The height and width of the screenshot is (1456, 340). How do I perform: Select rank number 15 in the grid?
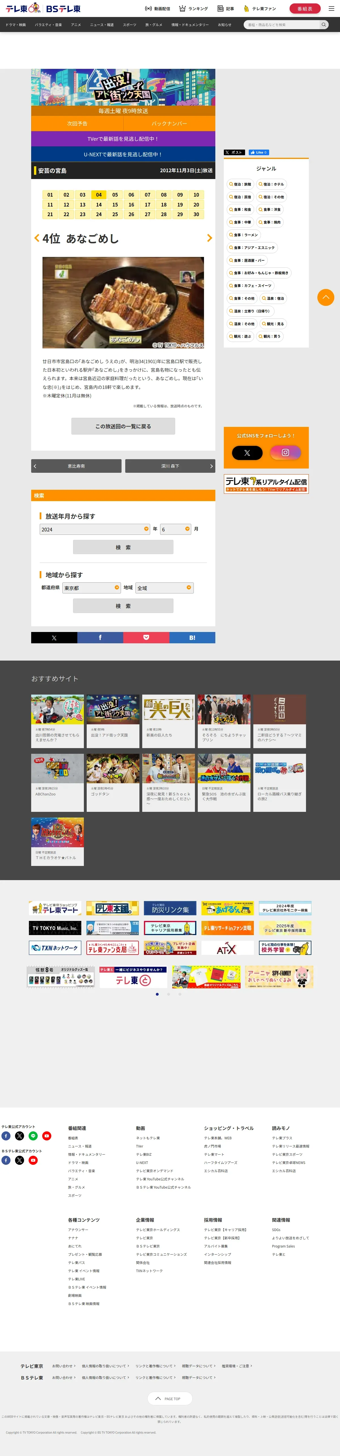(x=115, y=205)
